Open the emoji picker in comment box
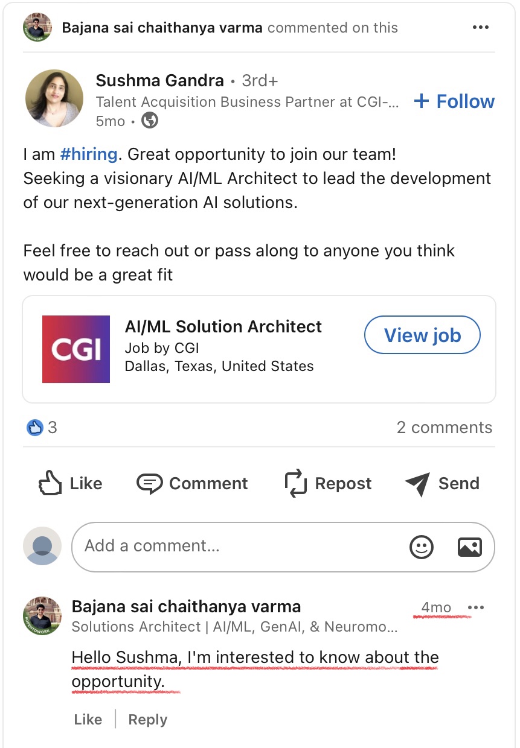Image resolution: width=520 pixels, height=748 pixels. [x=422, y=547]
